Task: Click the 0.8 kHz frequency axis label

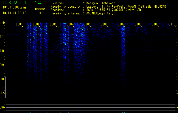Action: tap(2, 79)
